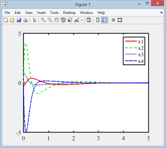
Task: Expand the toolbar docking arrow at right
Action: [161, 13]
